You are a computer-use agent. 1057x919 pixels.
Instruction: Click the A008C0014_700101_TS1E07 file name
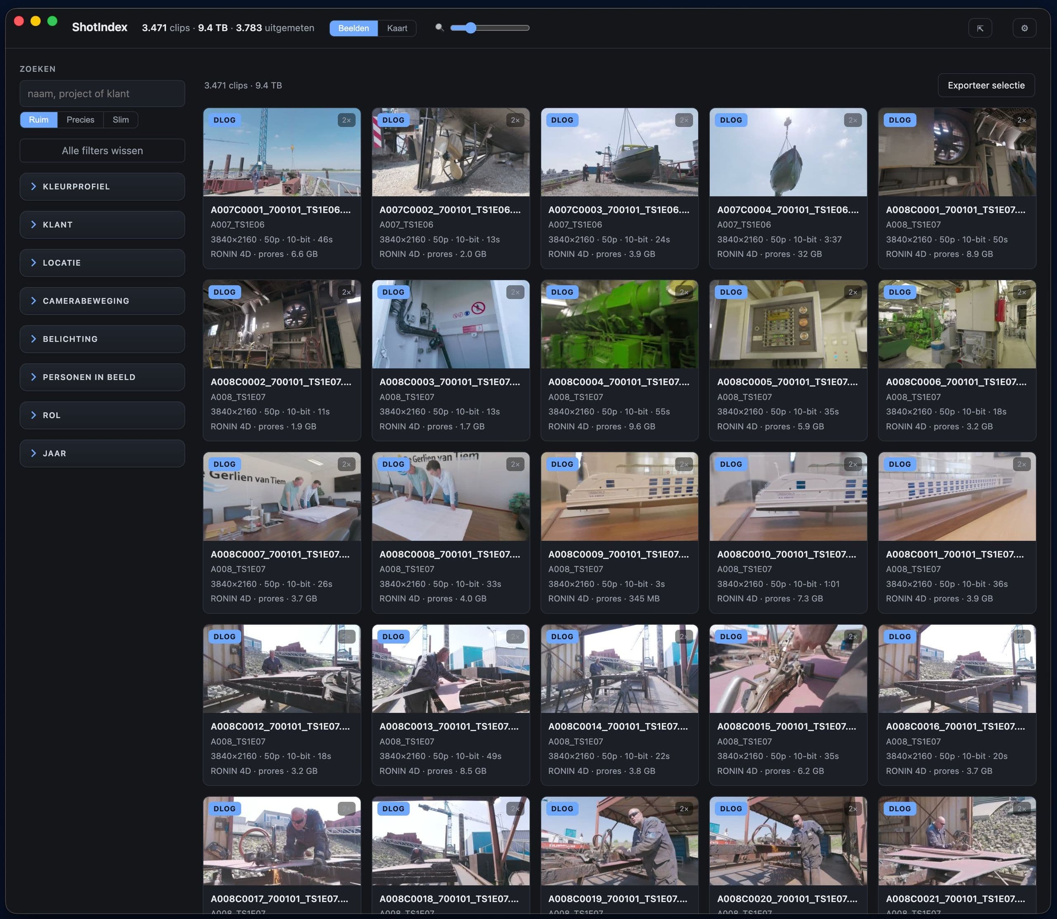(617, 727)
